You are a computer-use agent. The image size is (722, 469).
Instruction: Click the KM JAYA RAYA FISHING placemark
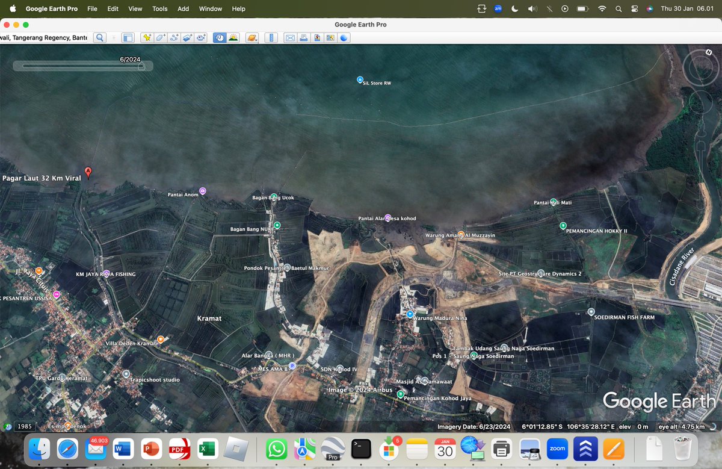(106, 274)
